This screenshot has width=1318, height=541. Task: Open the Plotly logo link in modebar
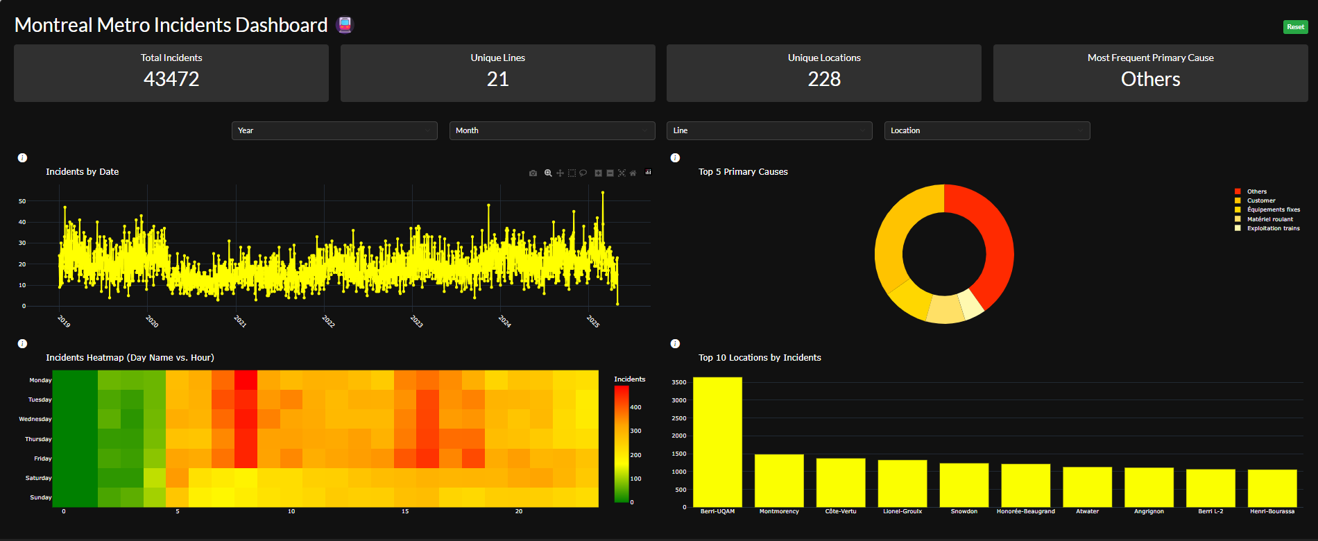[648, 172]
